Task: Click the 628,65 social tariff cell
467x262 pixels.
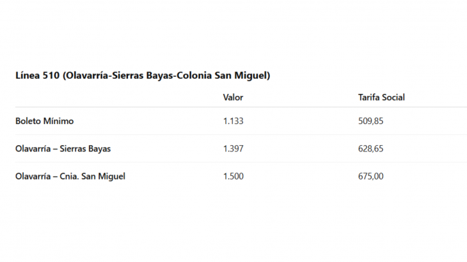Action: tap(370, 149)
